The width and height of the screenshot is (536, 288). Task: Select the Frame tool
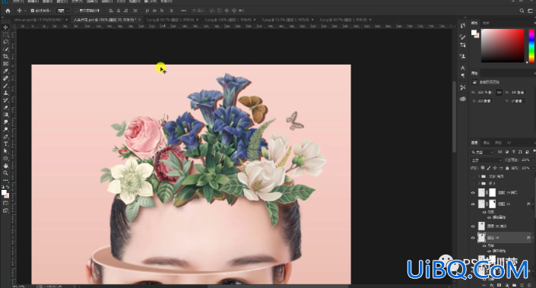pyautogui.click(x=5, y=64)
